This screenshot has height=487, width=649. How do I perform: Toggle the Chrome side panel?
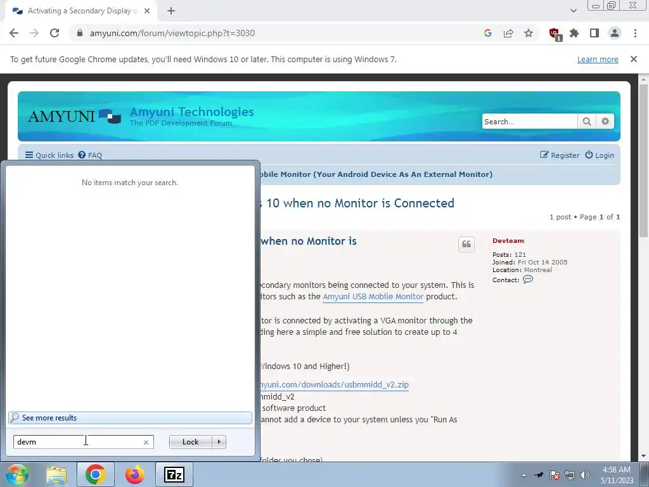point(594,33)
